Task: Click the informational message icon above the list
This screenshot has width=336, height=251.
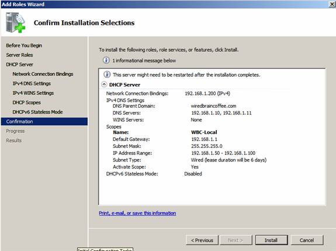Action: point(106,61)
